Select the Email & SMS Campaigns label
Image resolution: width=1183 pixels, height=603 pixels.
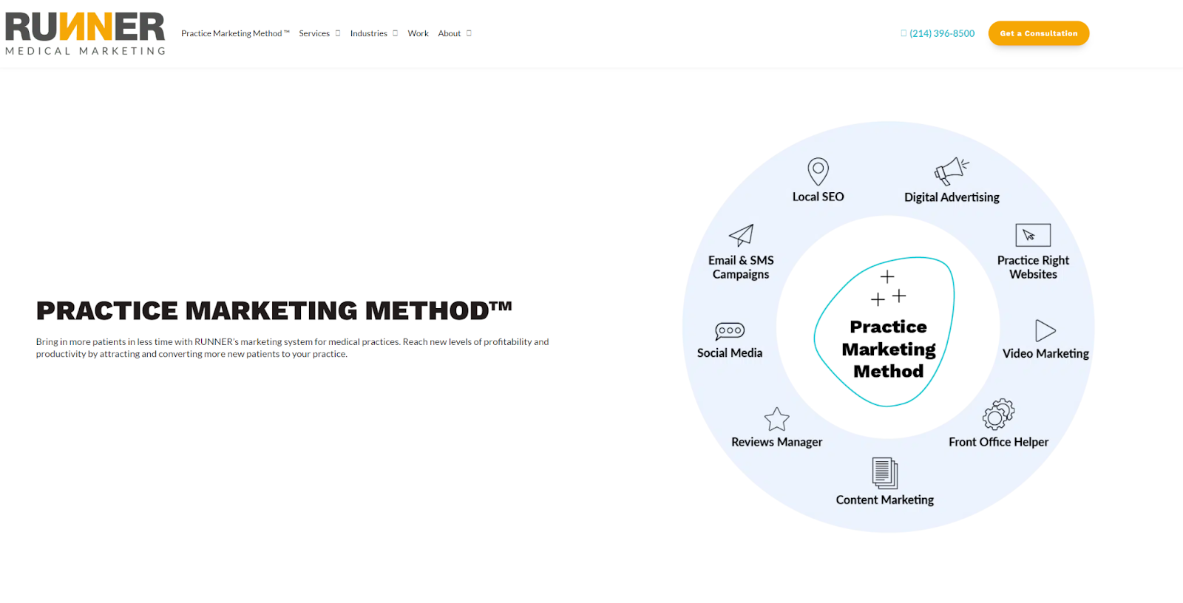click(x=741, y=267)
